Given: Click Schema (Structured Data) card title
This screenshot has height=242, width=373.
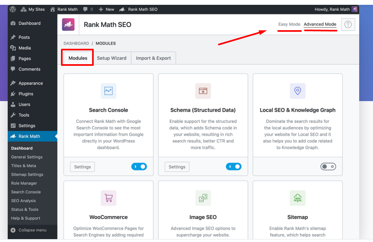Looking at the screenshot, I should point(203,110).
